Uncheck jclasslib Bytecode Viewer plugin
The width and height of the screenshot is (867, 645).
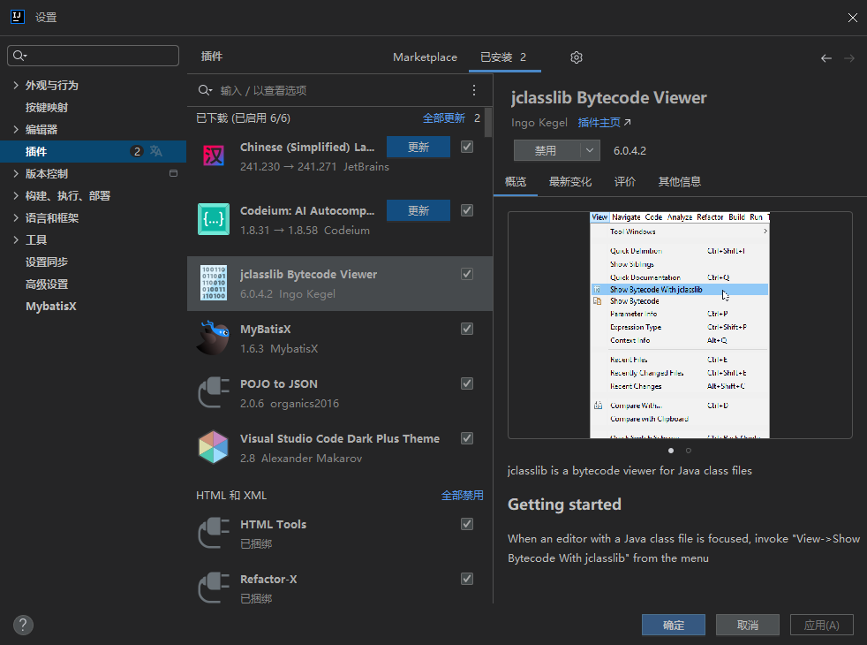467,274
